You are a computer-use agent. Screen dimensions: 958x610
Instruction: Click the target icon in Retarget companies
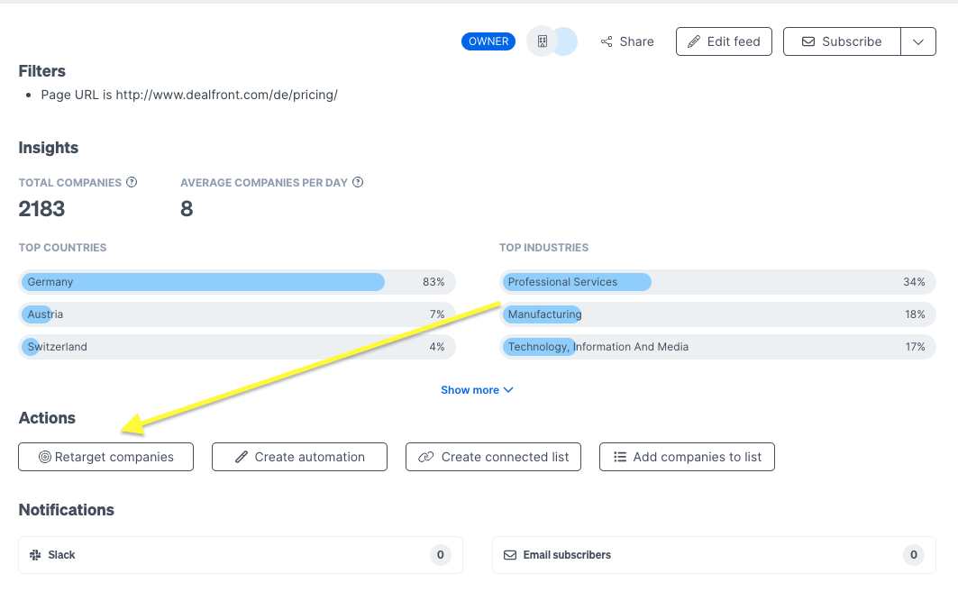pyautogui.click(x=44, y=457)
